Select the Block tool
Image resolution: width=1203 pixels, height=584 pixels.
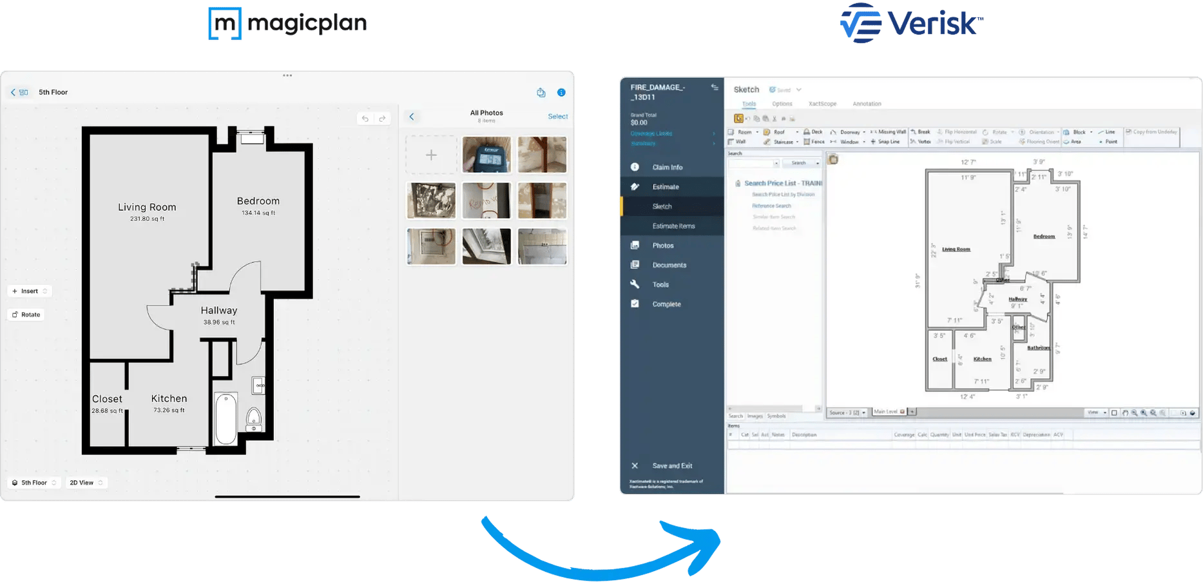[1075, 132]
